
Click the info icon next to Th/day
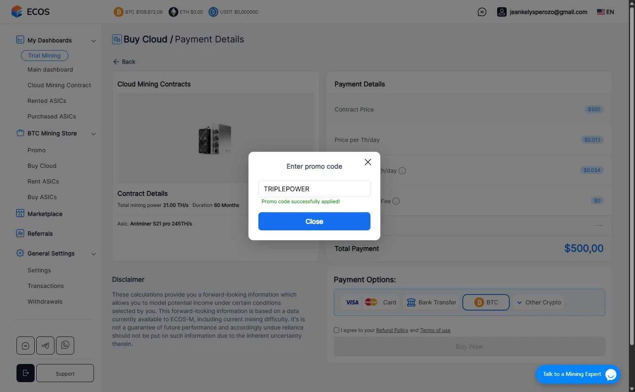402,171
